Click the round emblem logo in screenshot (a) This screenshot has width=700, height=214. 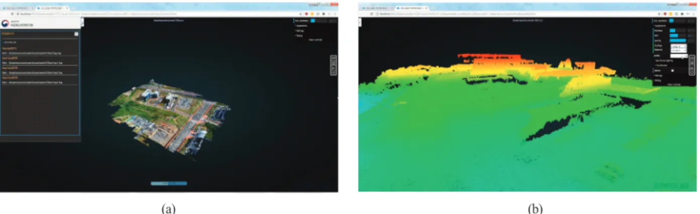(5, 23)
